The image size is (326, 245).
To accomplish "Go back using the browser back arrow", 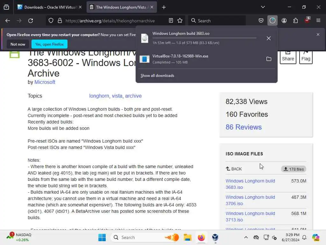I will click(8, 21).
